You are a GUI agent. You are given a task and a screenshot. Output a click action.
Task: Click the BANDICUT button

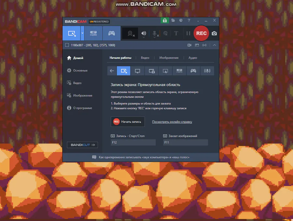tap(82, 145)
